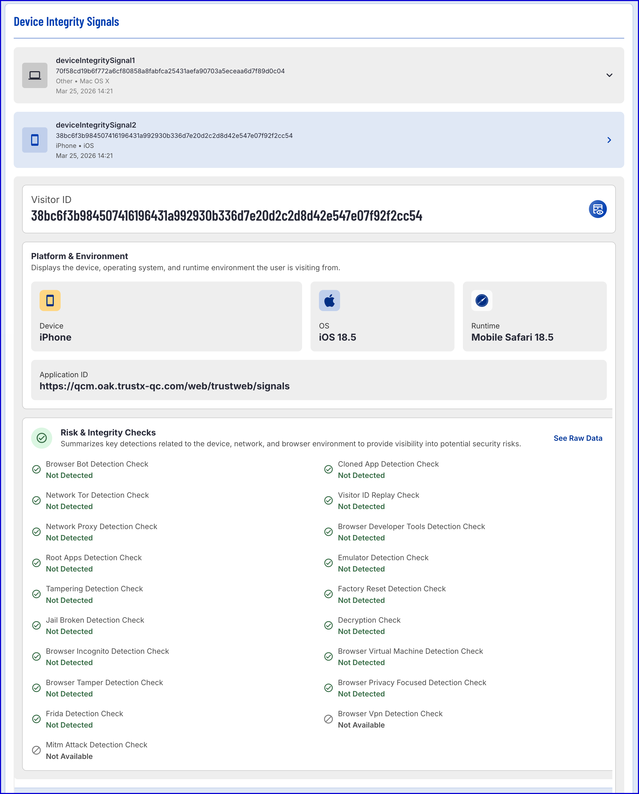Click the See Raw Data link
This screenshot has width=639, height=794.
578,438
